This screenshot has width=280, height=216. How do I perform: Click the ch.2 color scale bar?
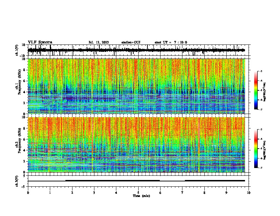[x=256, y=149]
